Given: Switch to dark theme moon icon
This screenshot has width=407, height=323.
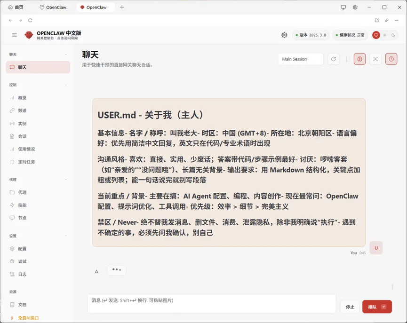Looking at the screenshot, I should pyautogui.click(x=393, y=35).
